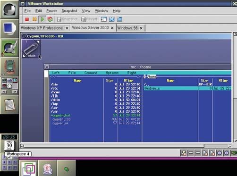Close the Windows XP Professional tab
The width and height of the screenshot is (237, 176).
pyautogui.click(x=67, y=28)
